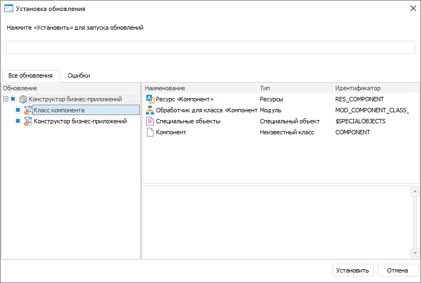Click the blank page icon beside «Компонент»
The width and height of the screenshot is (421, 283).
[150, 132]
